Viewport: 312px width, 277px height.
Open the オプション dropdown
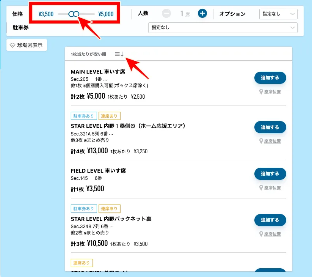[278, 14]
